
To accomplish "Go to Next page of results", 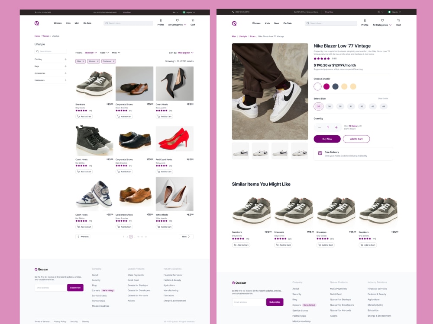I will 186,237.
